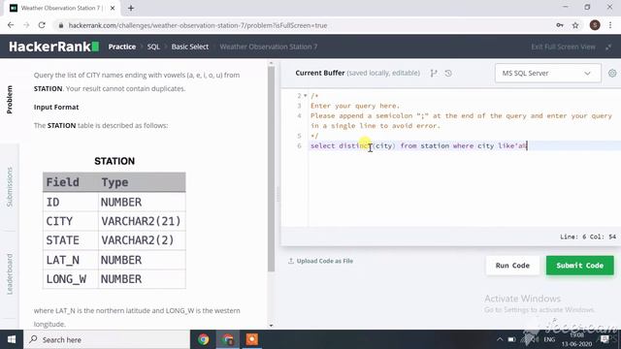The width and height of the screenshot is (621, 349).
Task: Open the Chrome three-dot menu
Action: [610, 25]
